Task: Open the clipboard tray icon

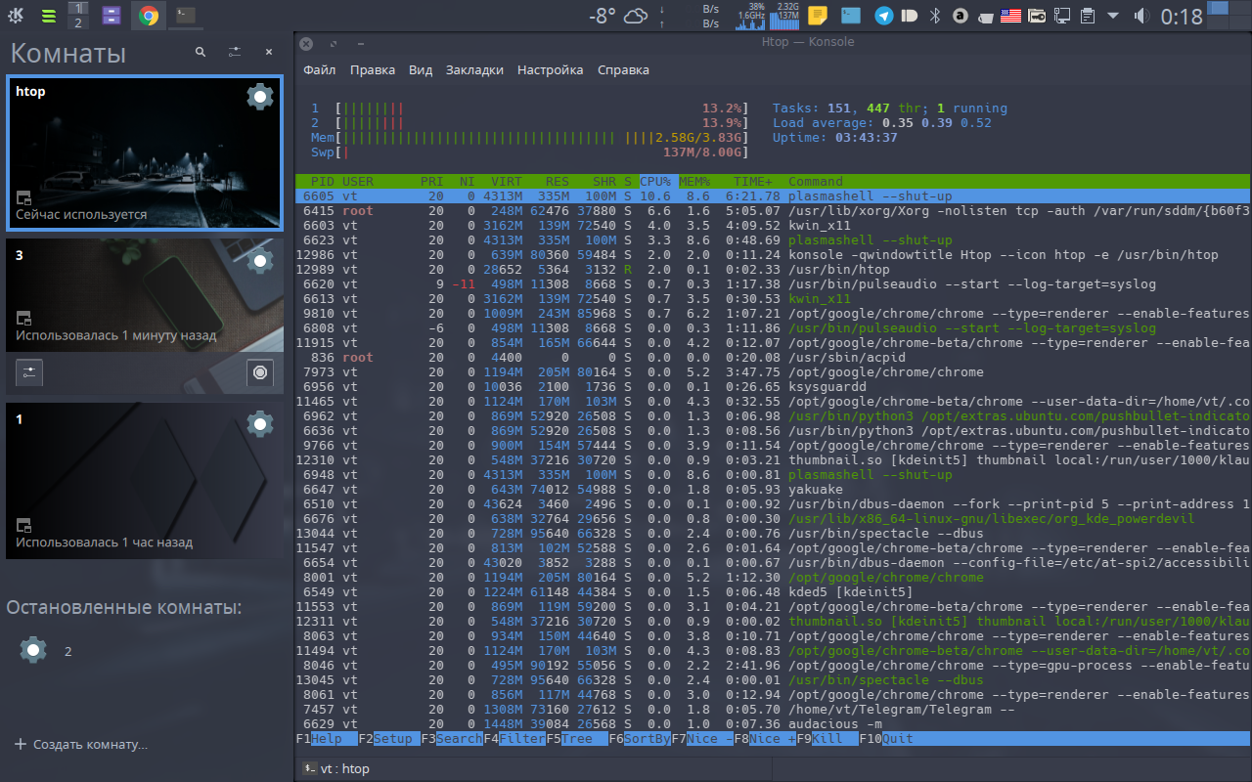Action: 1088,16
